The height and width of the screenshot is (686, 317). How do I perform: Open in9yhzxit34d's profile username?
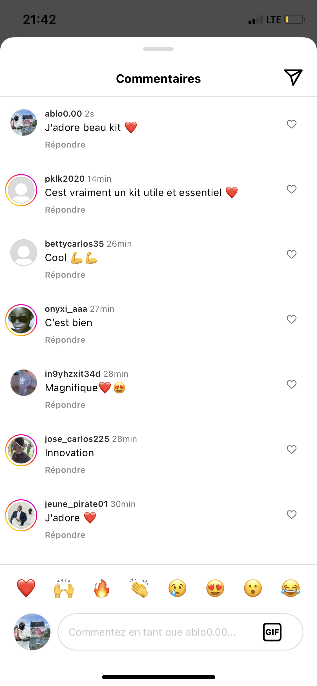pyautogui.click(x=73, y=374)
